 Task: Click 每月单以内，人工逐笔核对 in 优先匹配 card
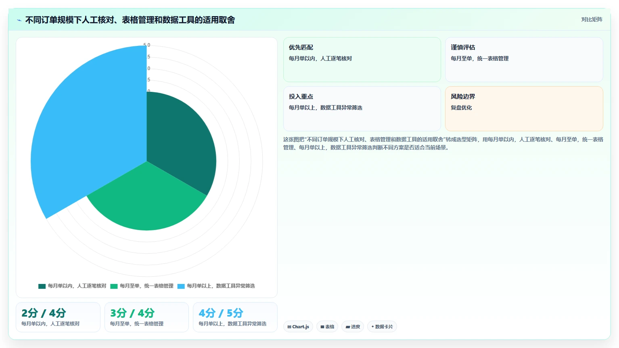pyautogui.click(x=320, y=58)
